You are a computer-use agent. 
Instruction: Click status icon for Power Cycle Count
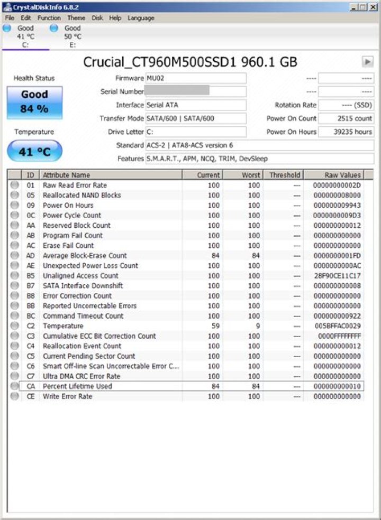[x=14, y=216]
